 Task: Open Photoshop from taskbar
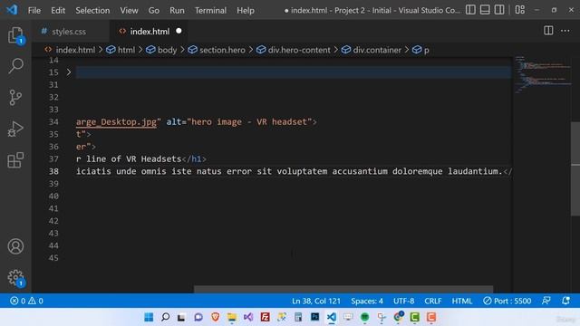pos(314,317)
